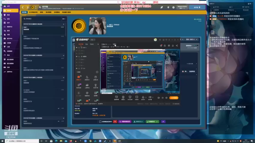Open the last tab under the top bar
Viewport: 255px width, 143px height.
[x=66, y=12]
